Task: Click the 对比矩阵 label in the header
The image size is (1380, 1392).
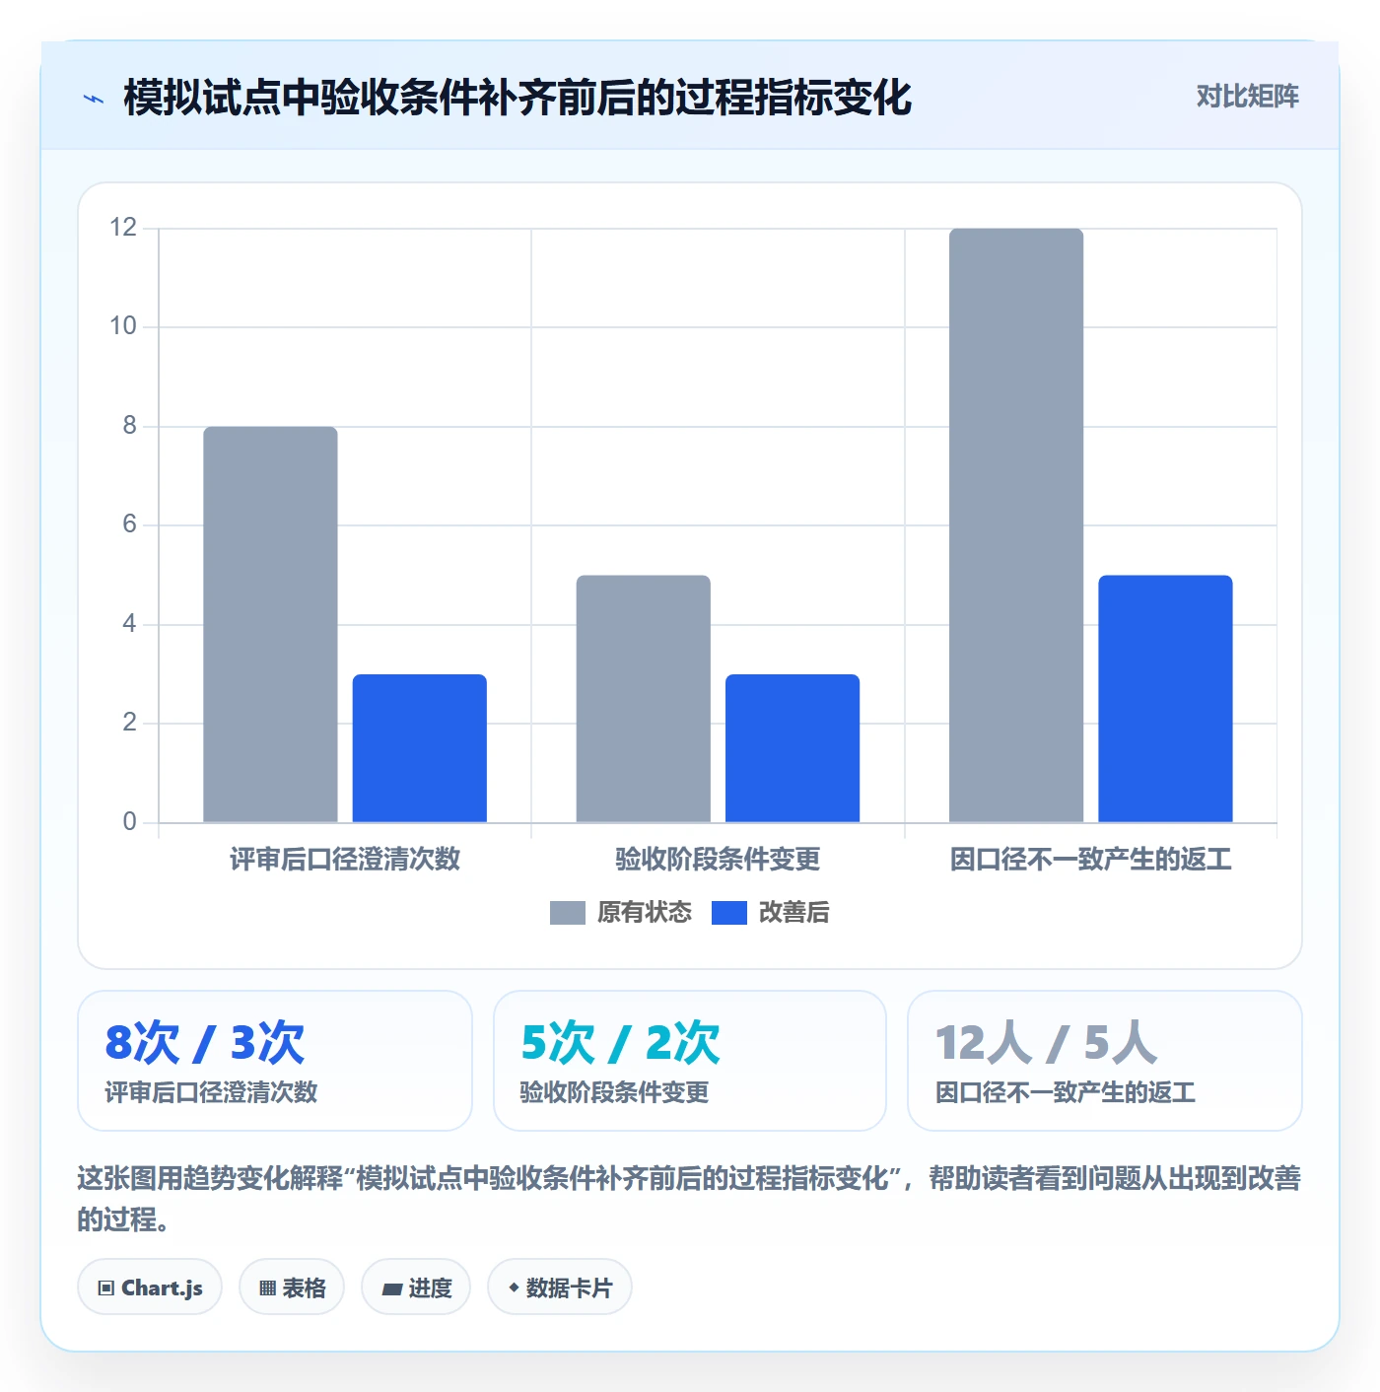Action: [1247, 96]
